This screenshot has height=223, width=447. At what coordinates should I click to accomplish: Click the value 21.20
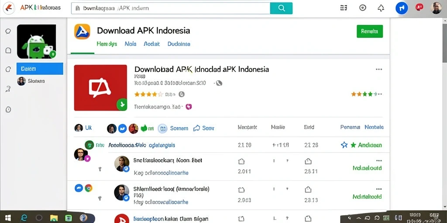(244, 145)
